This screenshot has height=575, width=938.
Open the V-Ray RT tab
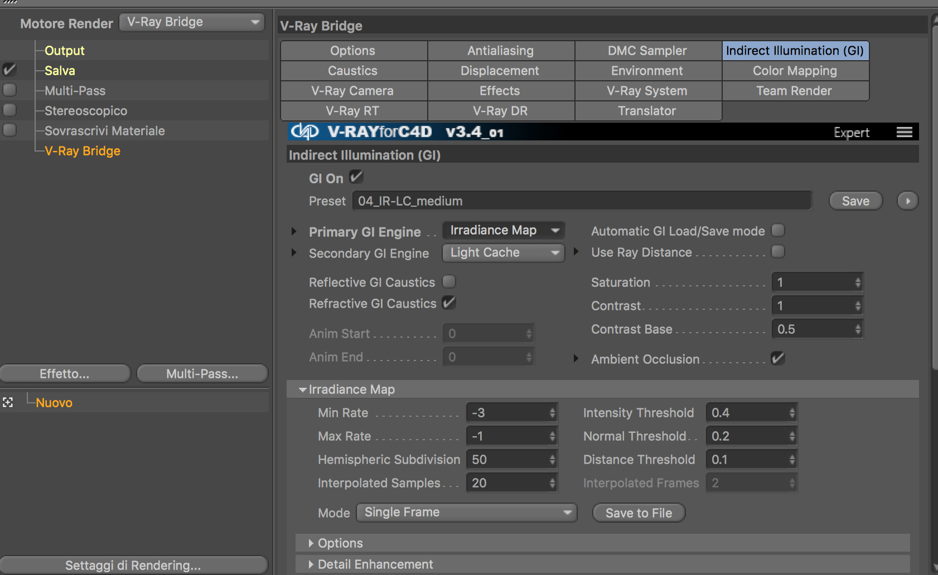click(354, 111)
